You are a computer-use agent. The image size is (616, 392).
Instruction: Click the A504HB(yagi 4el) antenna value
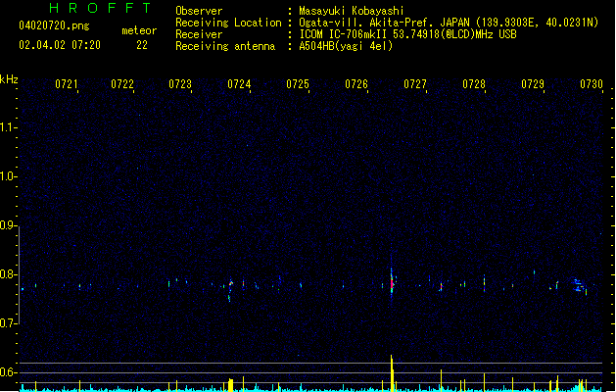pyautogui.click(x=346, y=46)
